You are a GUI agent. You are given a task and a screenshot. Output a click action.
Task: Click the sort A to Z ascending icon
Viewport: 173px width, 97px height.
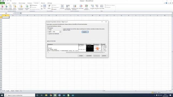pos(42,6)
